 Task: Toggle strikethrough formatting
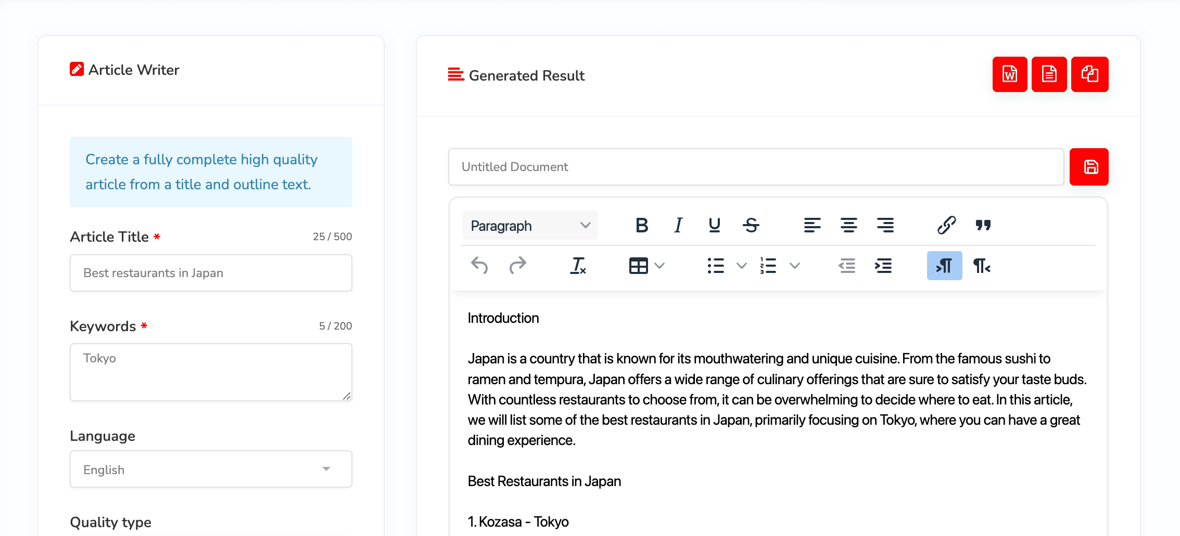click(751, 225)
